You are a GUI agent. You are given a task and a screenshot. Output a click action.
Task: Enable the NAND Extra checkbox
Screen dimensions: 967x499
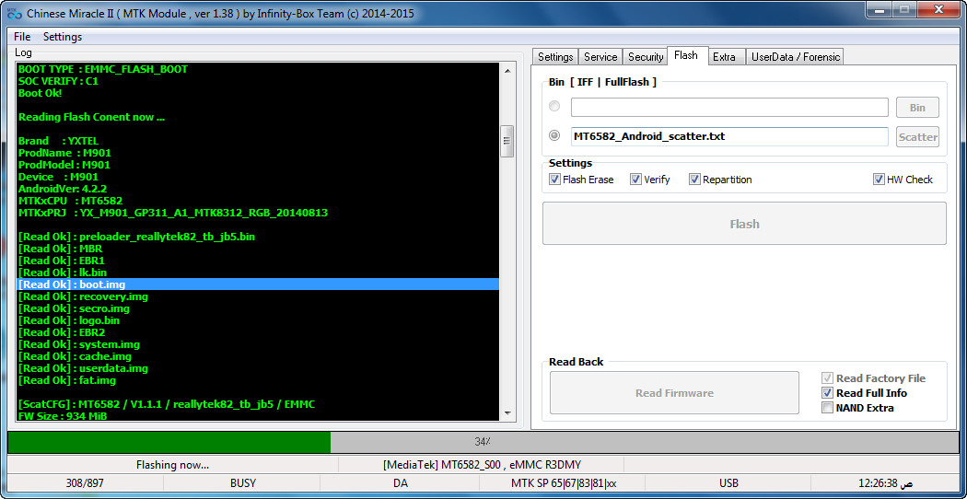(827, 408)
